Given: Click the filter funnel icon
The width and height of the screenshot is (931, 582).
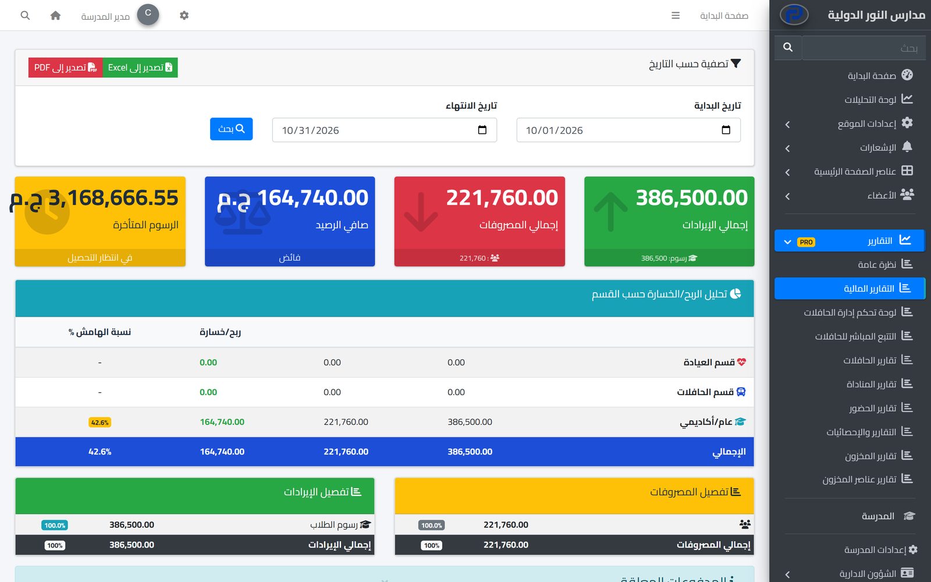Looking at the screenshot, I should (735, 63).
